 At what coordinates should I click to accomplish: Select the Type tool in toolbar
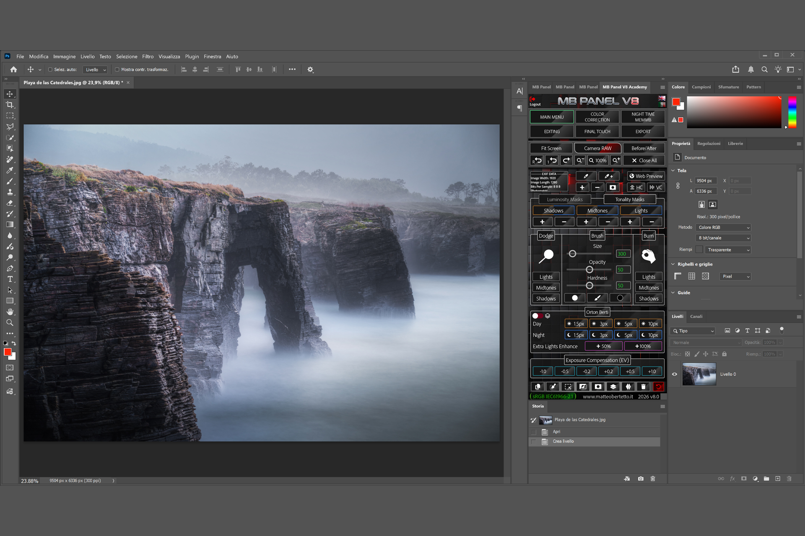coord(10,279)
